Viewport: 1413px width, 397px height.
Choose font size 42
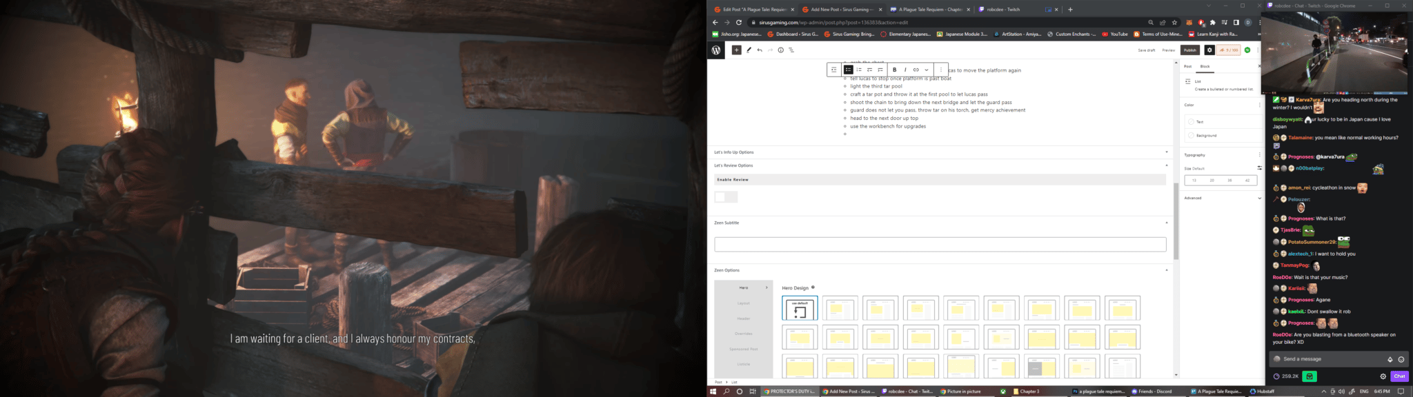click(x=1247, y=181)
